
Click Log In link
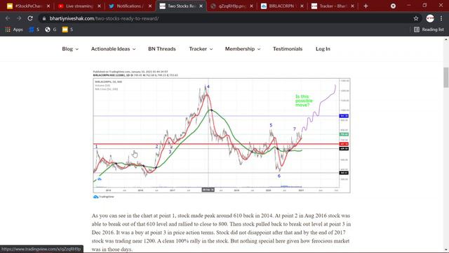pos(323,48)
